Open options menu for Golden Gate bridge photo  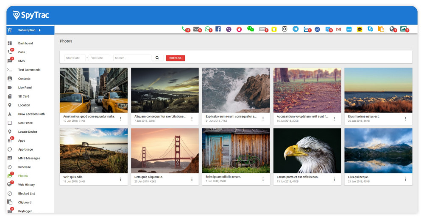click(x=192, y=179)
